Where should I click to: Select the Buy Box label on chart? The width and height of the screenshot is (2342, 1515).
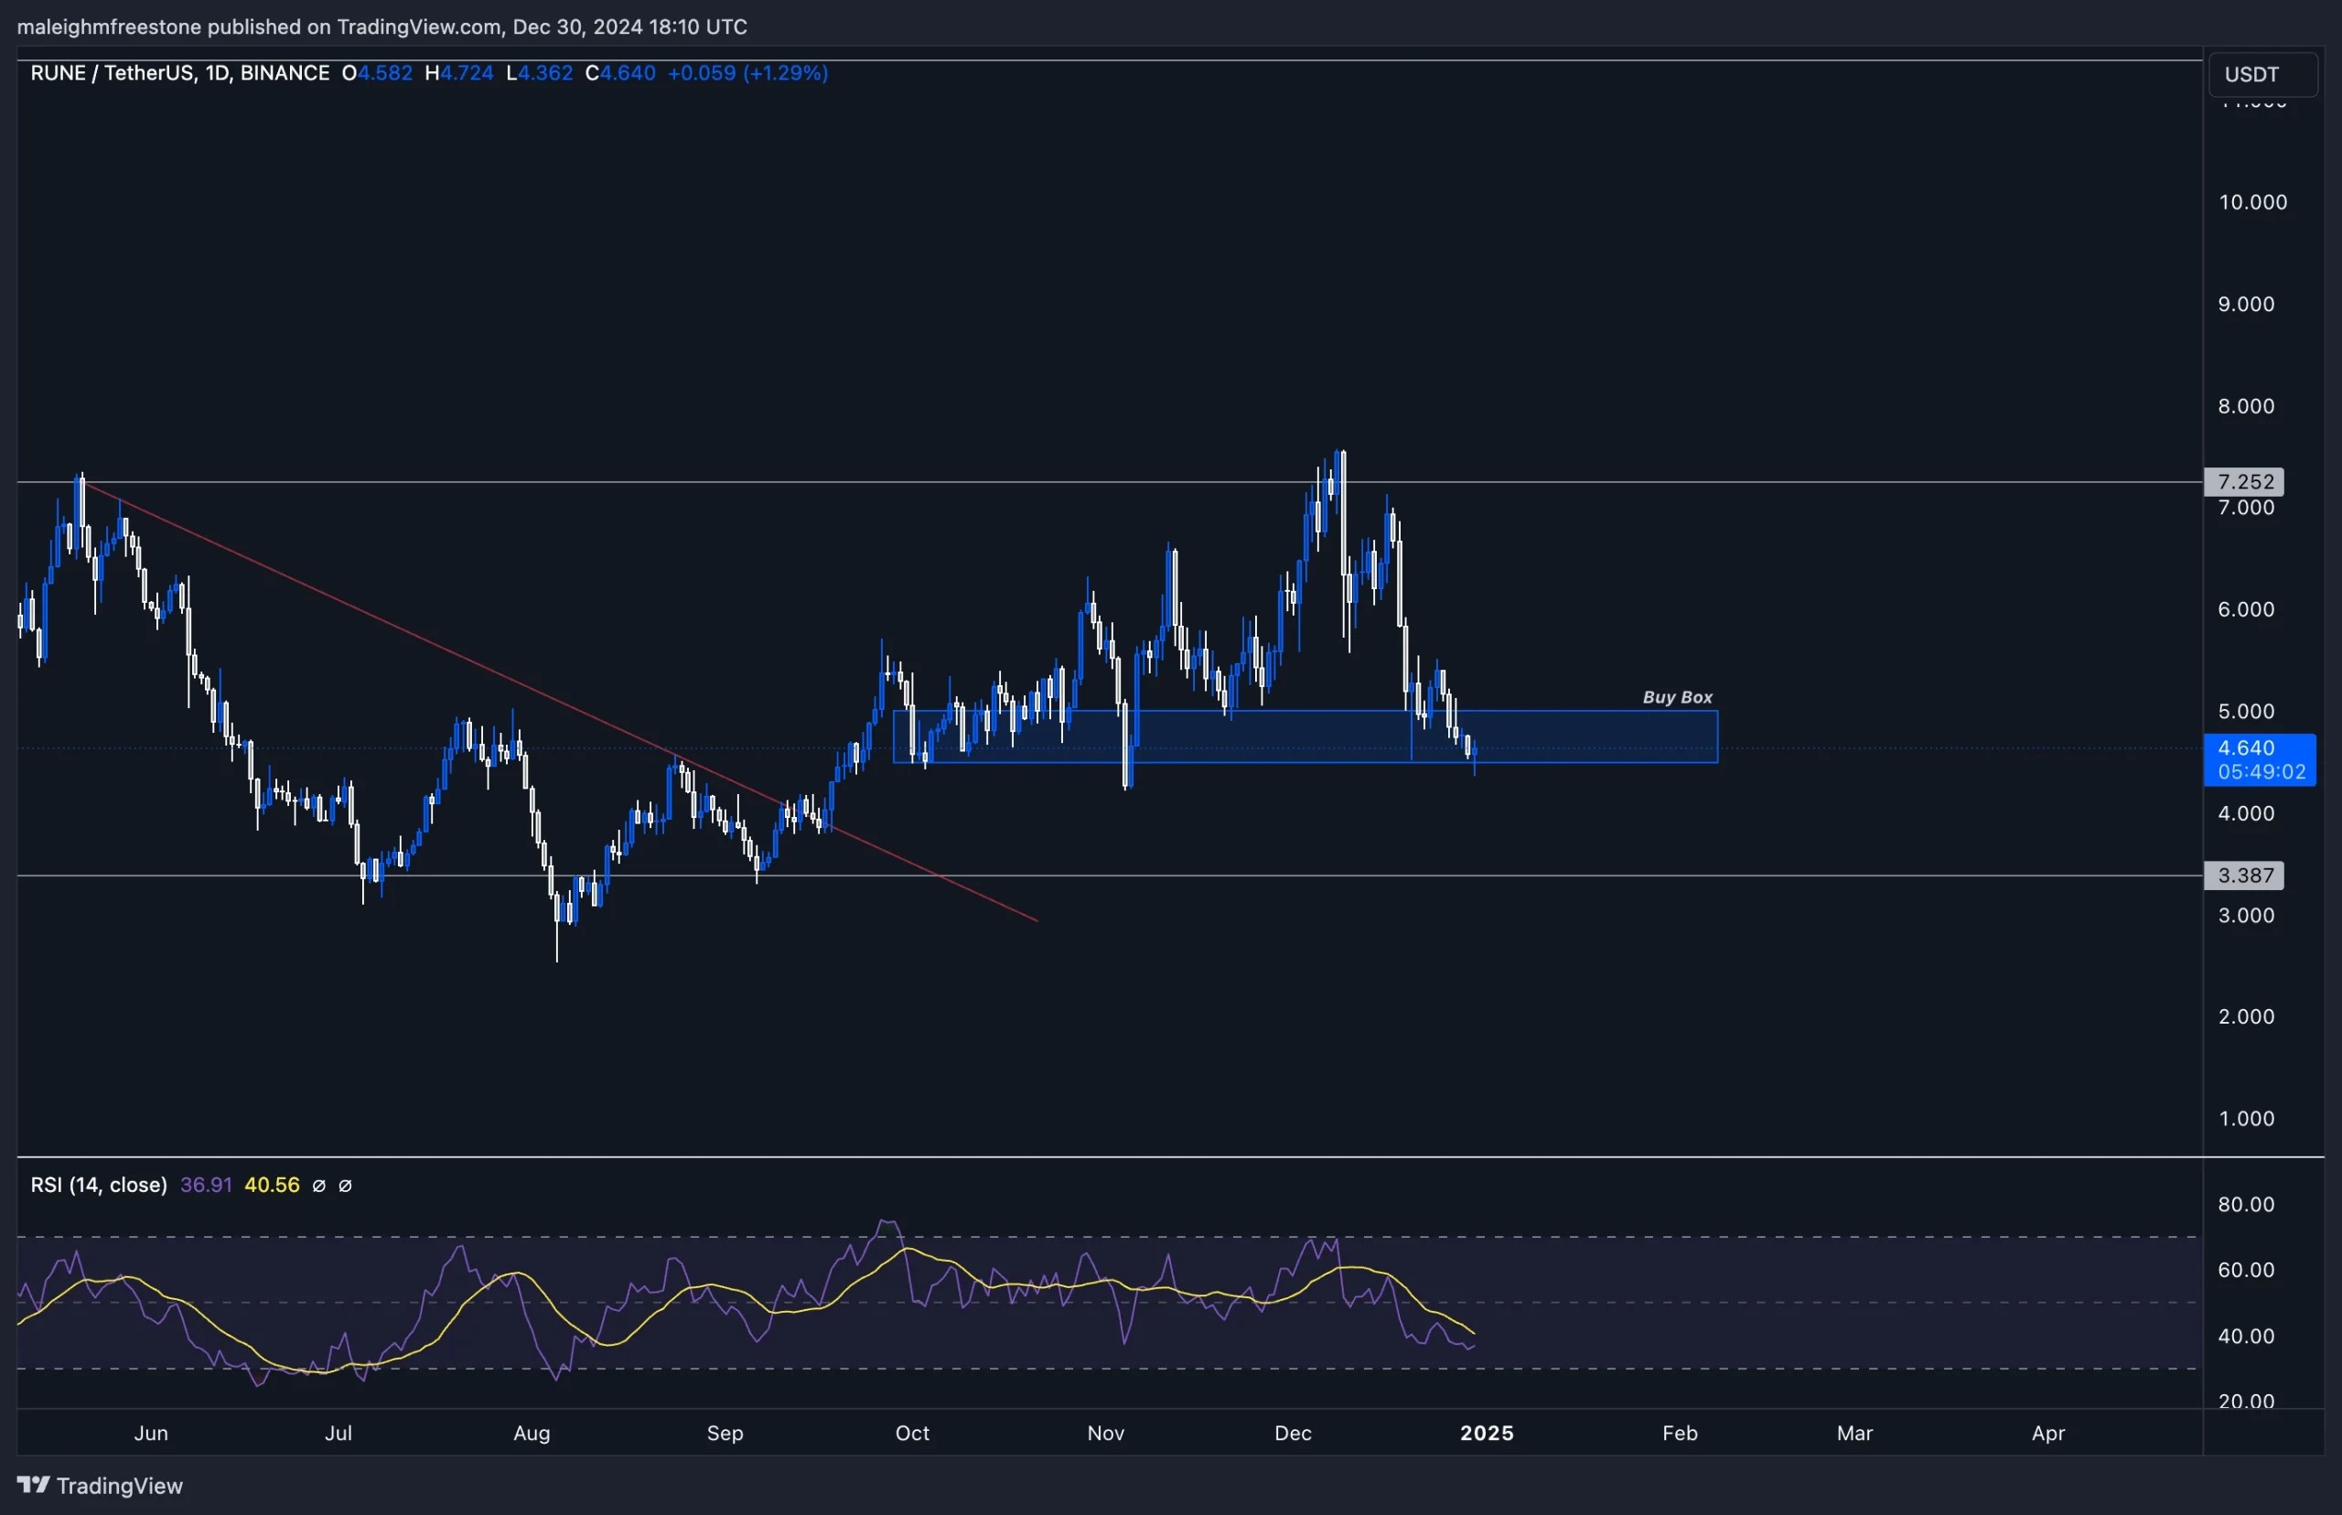pyautogui.click(x=1677, y=696)
